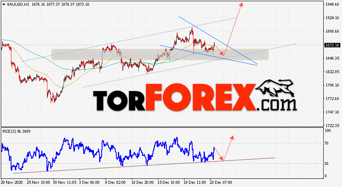This screenshot has height=187, width=342.
Task: Select the RSI(13) 56.3809 indicator label
Action: (17, 131)
